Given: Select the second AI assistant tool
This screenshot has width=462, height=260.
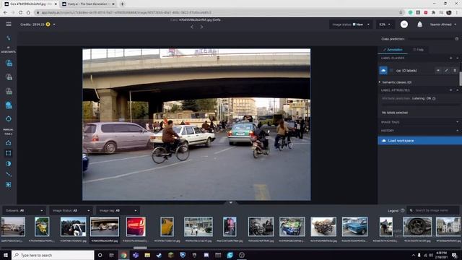Looking at the screenshot, I should pyautogui.click(x=9, y=77).
